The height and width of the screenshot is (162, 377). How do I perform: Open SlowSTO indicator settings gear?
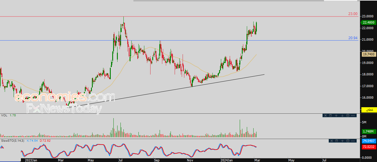(x=348, y=141)
